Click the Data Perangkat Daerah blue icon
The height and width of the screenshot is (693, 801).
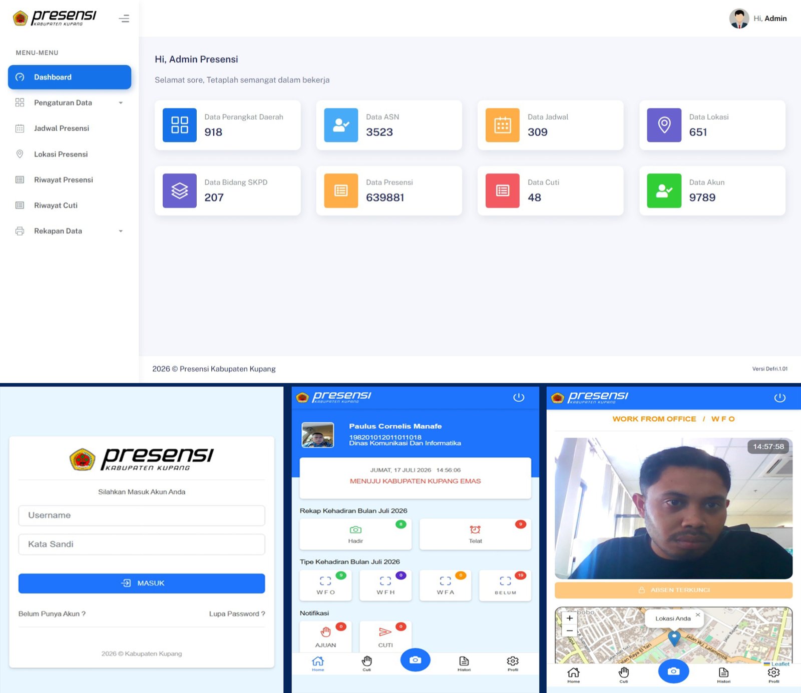180,125
